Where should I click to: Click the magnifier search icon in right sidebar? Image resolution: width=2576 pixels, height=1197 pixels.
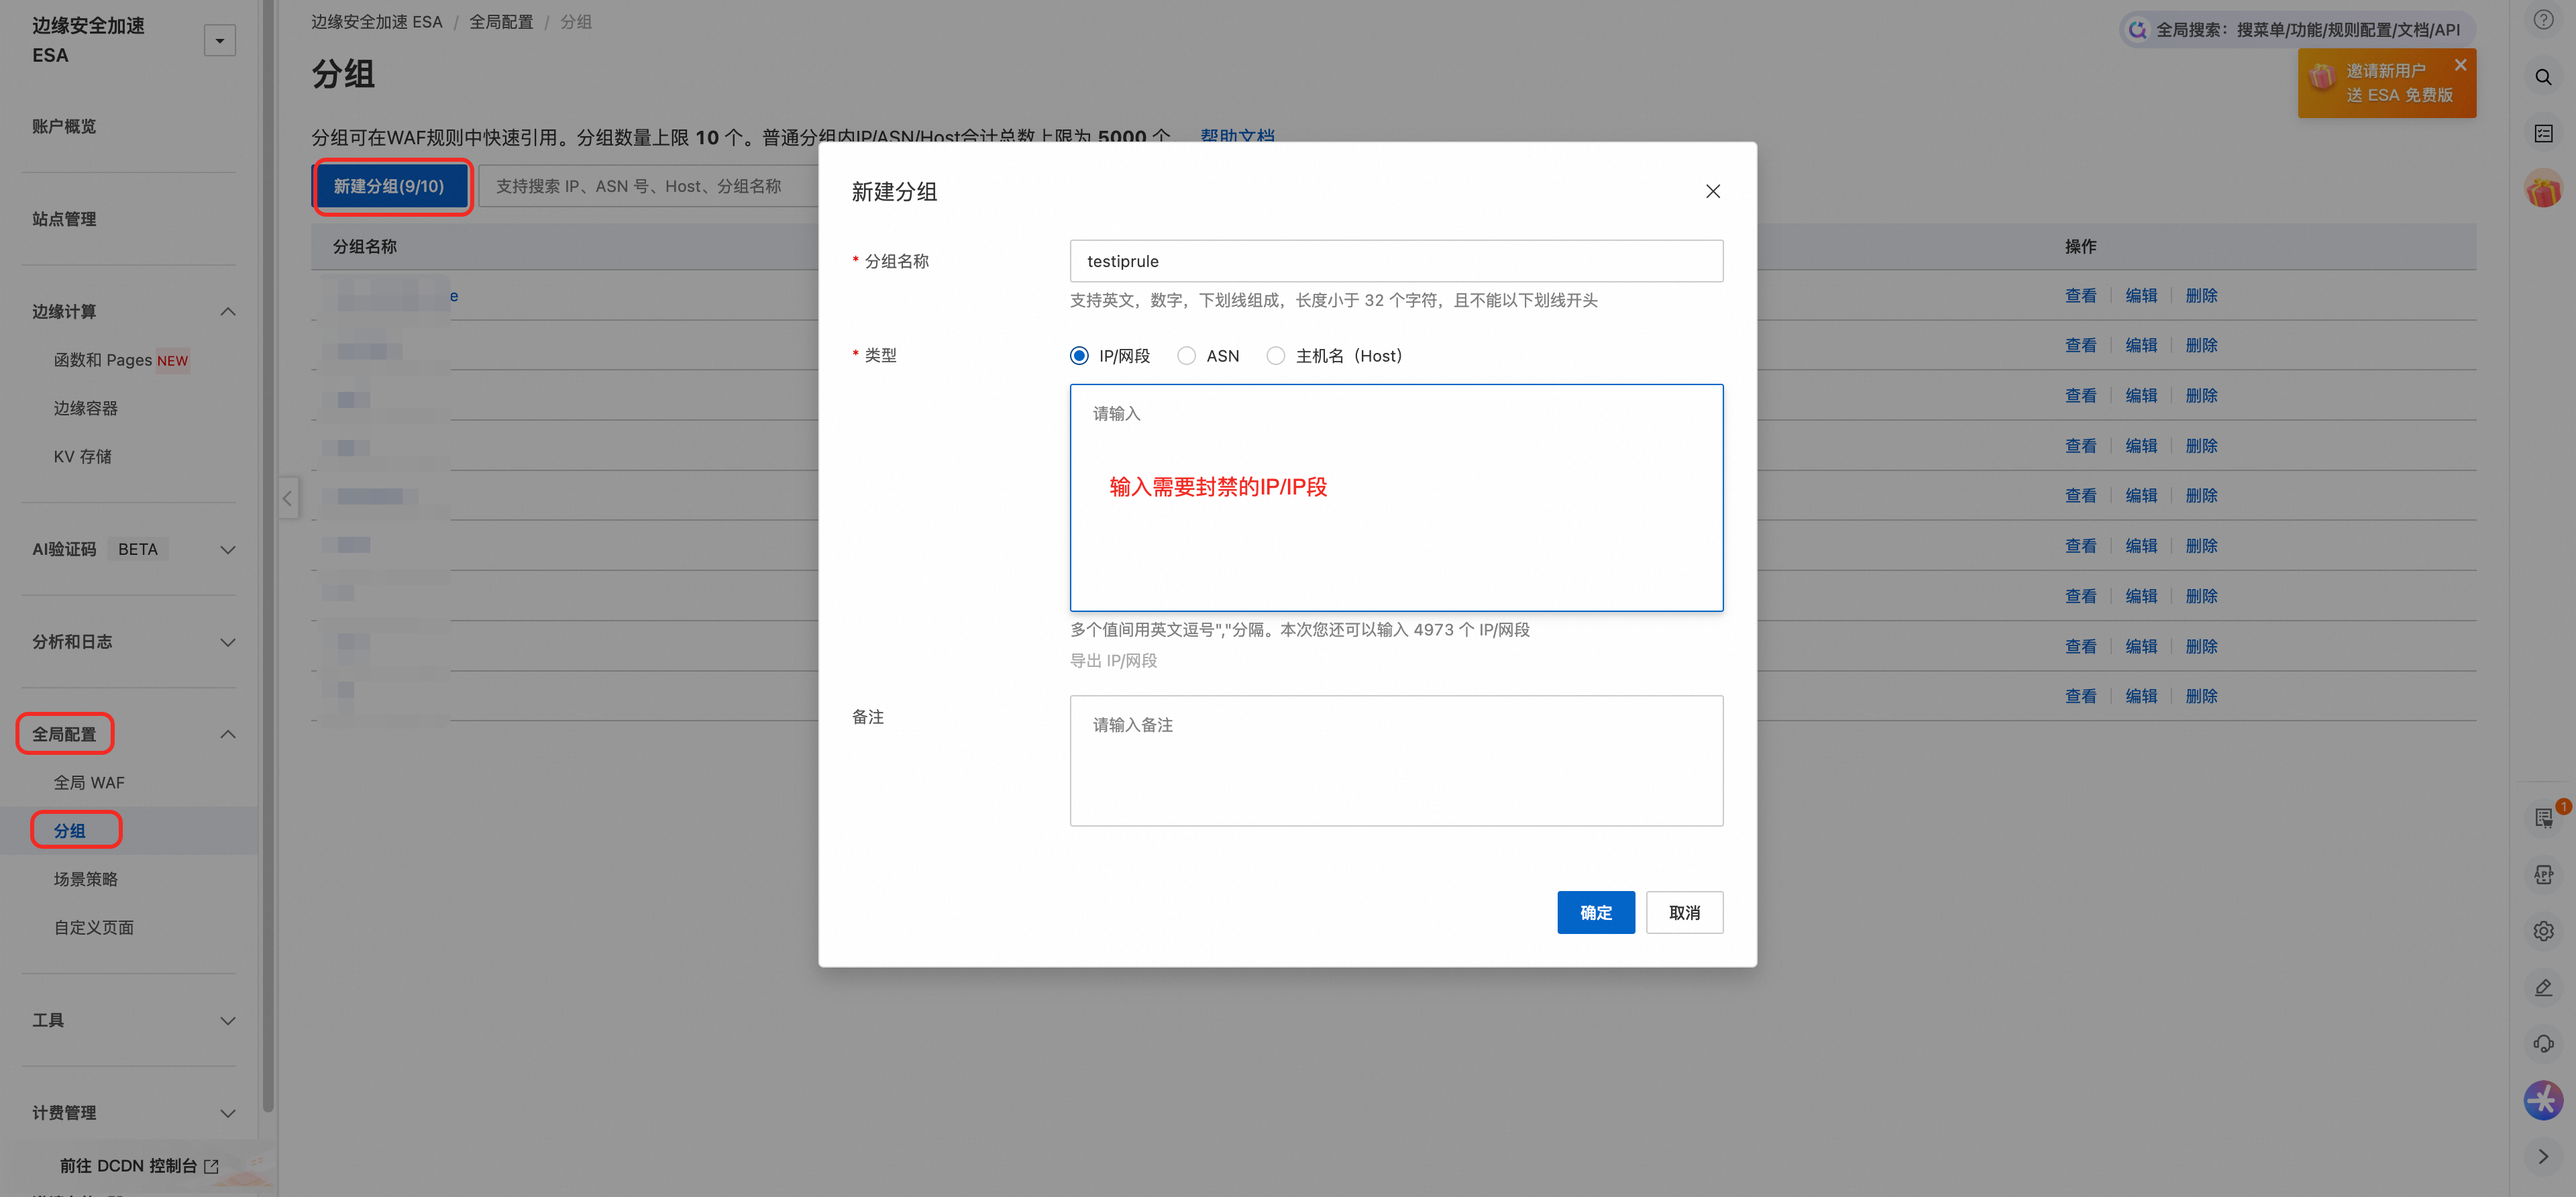[2543, 77]
